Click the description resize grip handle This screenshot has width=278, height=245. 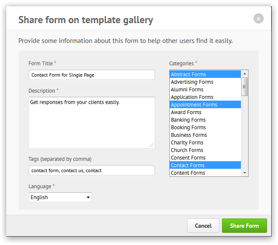151,145
